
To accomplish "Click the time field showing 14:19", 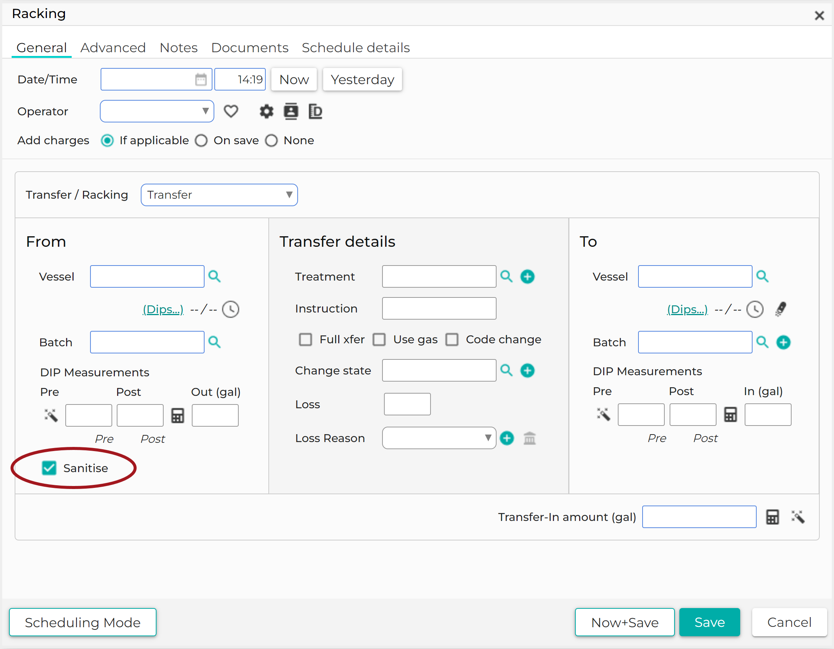I will pos(240,80).
